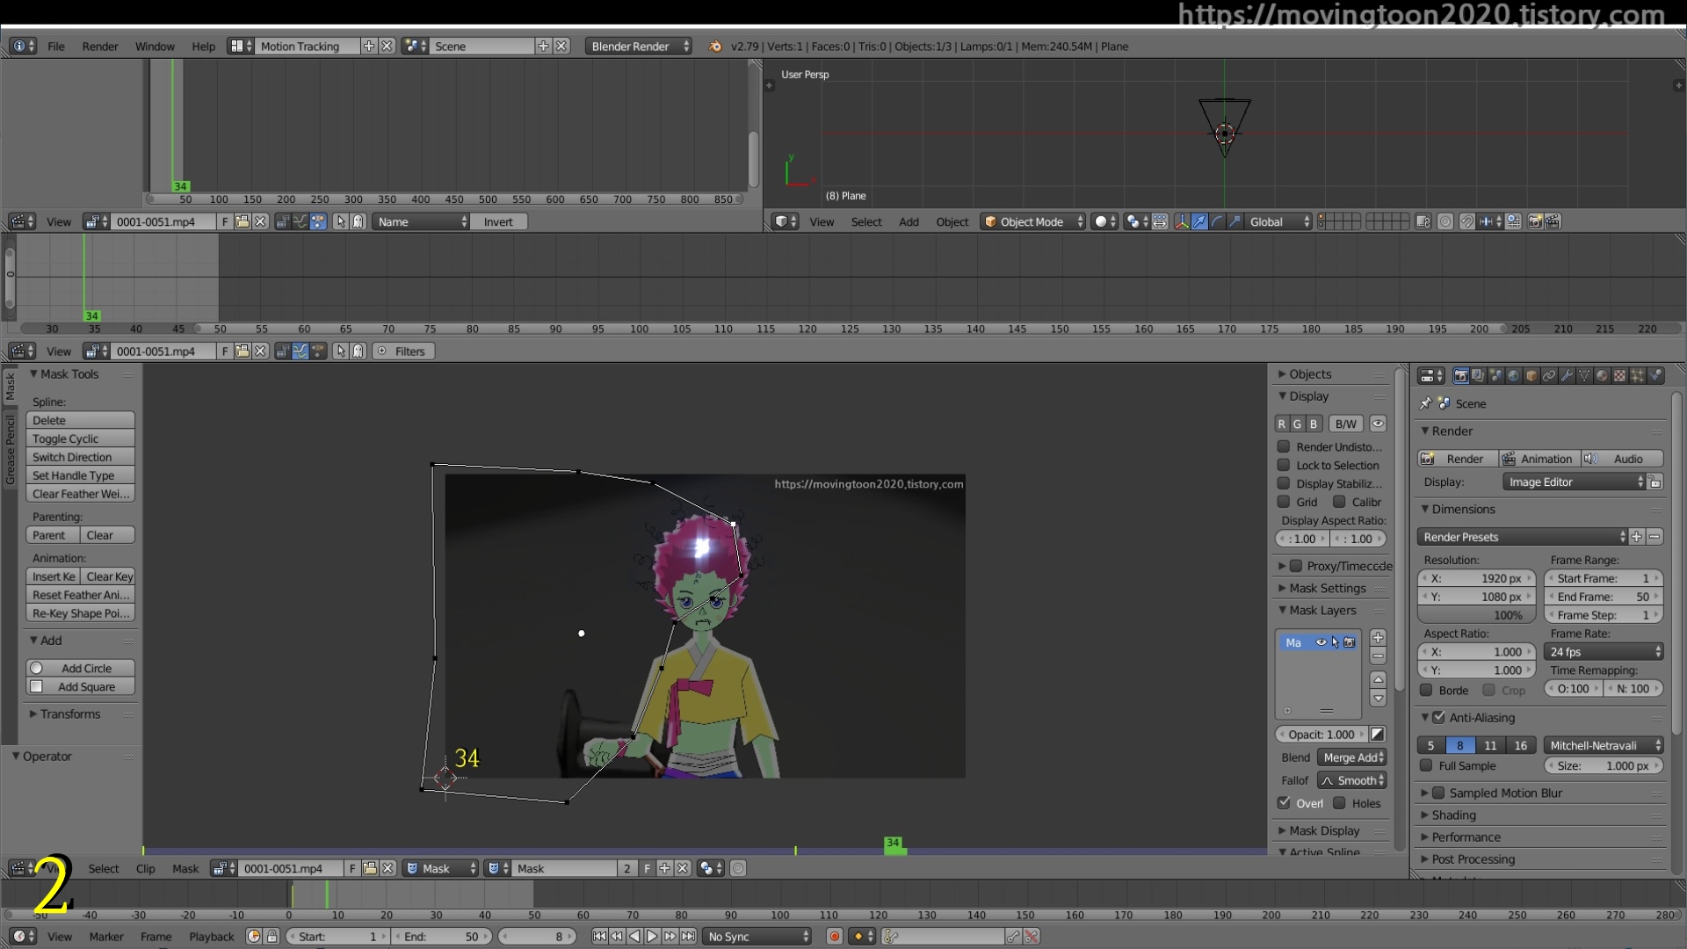This screenshot has width=1687, height=949.
Task: Enable Render Undistorted checkbox
Action: (x=1284, y=447)
